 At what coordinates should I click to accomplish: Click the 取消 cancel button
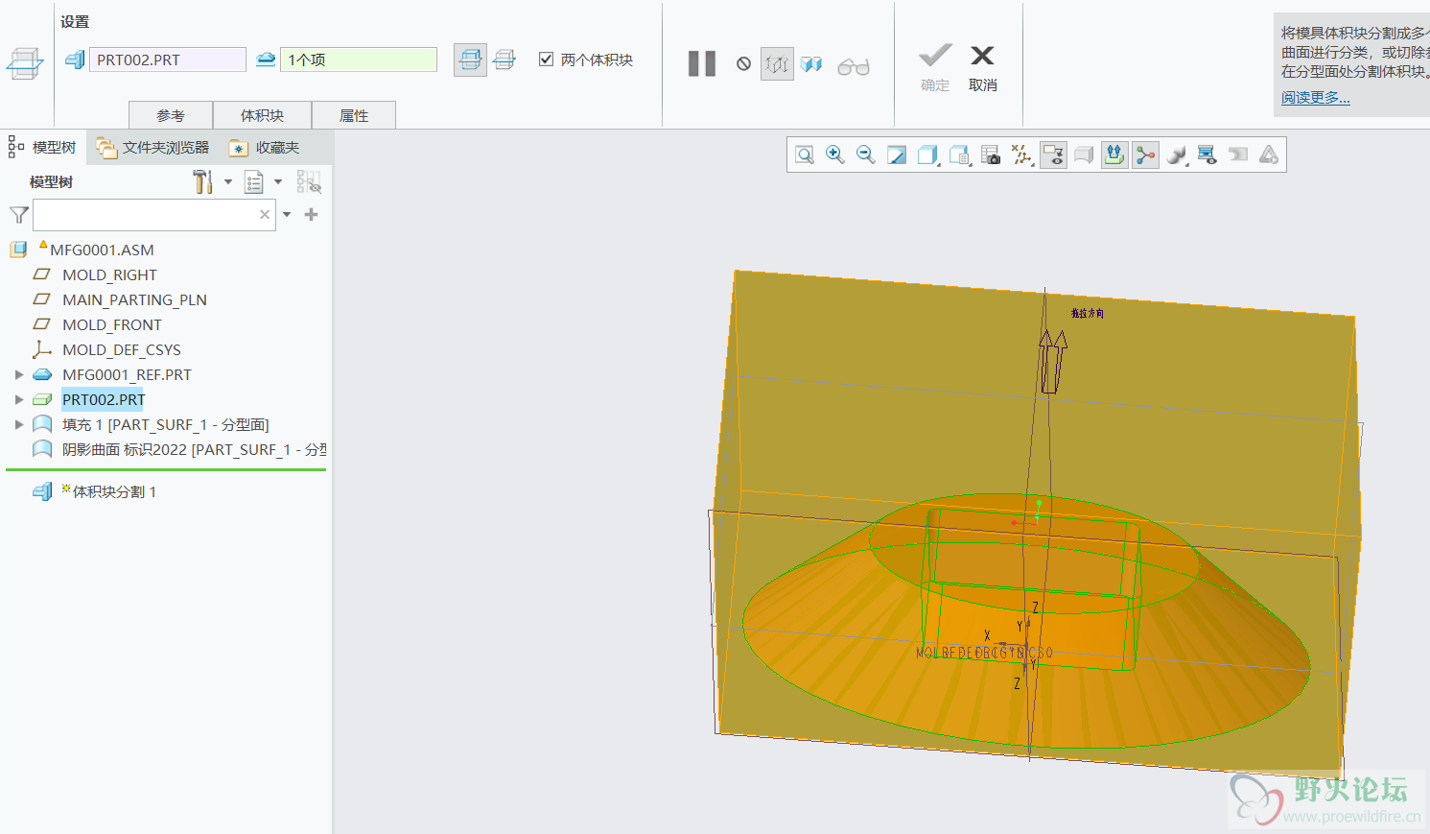[x=982, y=67]
